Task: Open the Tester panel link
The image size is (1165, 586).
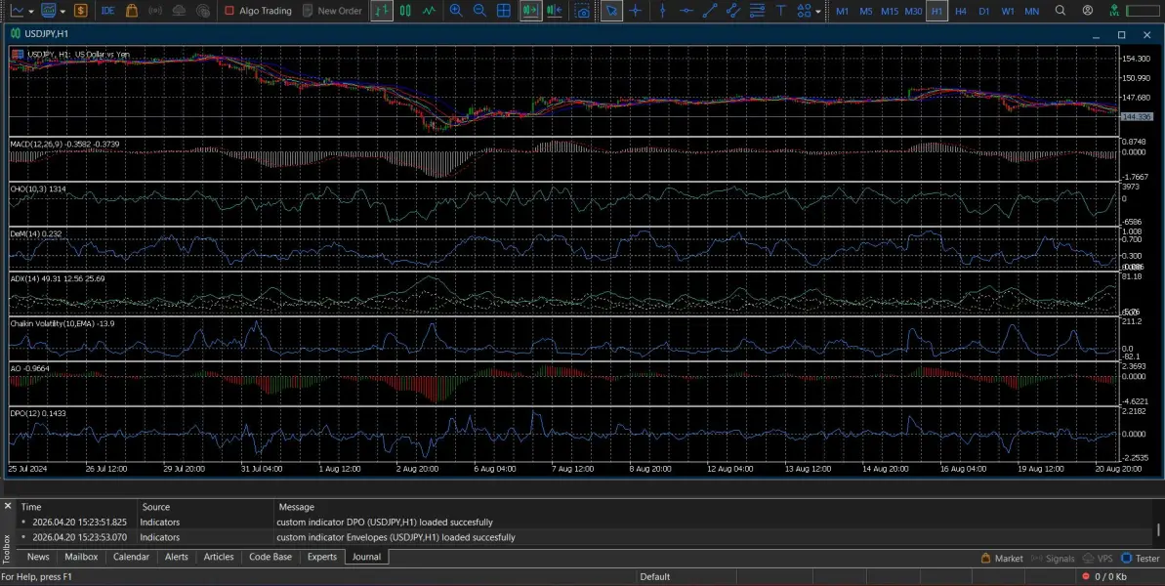Action: pyautogui.click(x=1141, y=559)
